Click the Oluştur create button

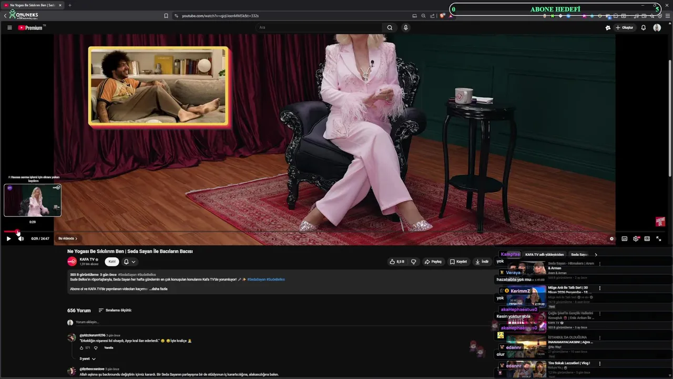[x=624, y=28]
